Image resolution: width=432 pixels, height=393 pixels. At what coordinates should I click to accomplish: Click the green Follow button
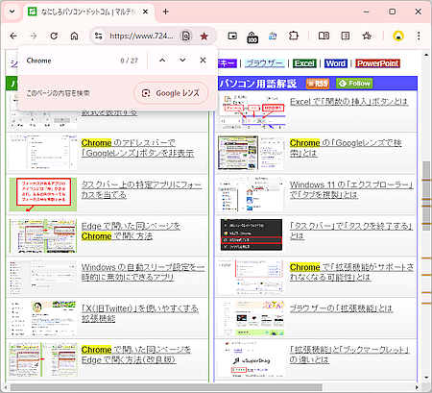coord(354,84)
